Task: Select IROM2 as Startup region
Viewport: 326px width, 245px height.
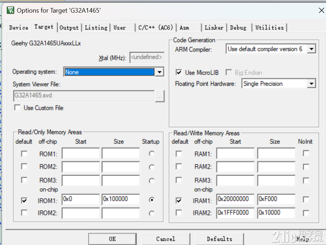Action: point(152,213)
